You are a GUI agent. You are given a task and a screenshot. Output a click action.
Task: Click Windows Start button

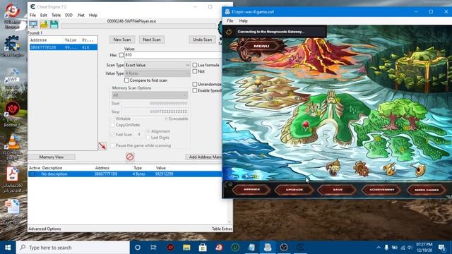click(x=8, y=248)
